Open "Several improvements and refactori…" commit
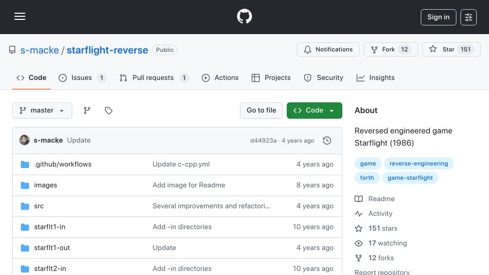Screen dimensions: 489x275 (x=211, y=206)
